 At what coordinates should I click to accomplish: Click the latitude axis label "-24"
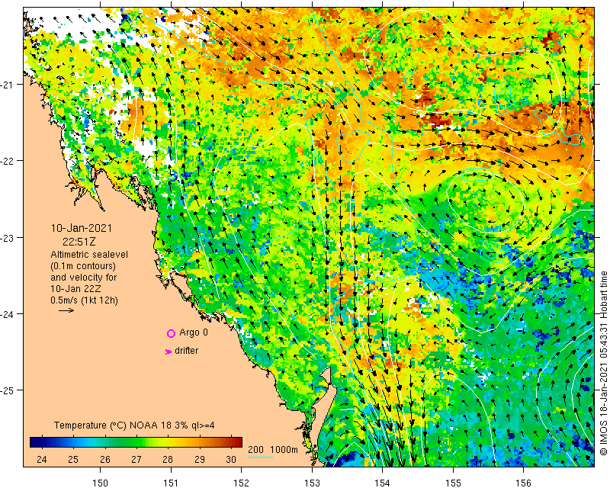pyautogui.click(x=8, y=313)
